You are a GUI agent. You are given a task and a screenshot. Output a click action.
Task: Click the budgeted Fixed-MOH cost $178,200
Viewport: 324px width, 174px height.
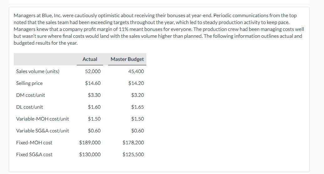(133, 142)
